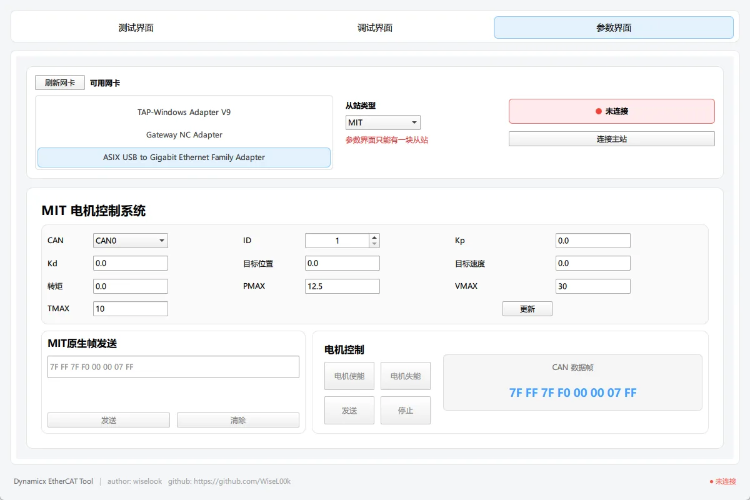The width and height of the screenshot is (750, 500).
Task: Click the author: wiselook footer text
Action: tap(134, 481)
